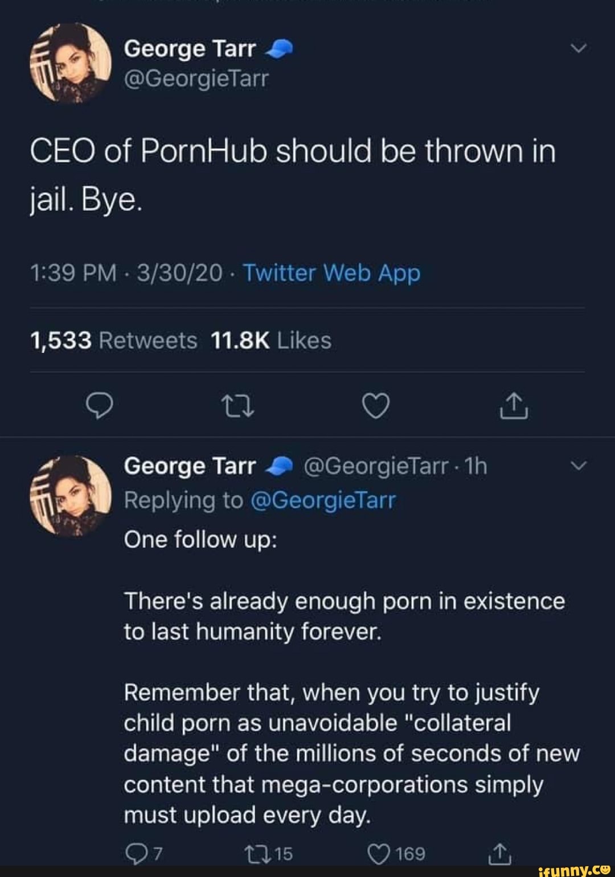Like the main tweet
The height and width of the screenshot is (877, 615).
pos(376,406)
